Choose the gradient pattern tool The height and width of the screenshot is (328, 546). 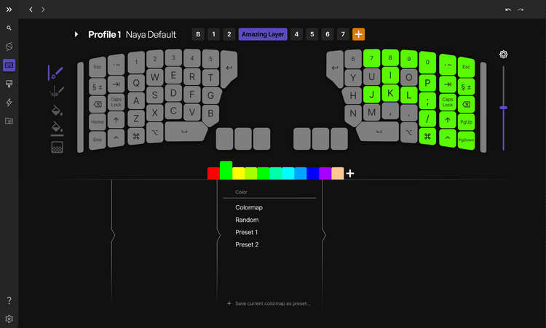[57, 148]
